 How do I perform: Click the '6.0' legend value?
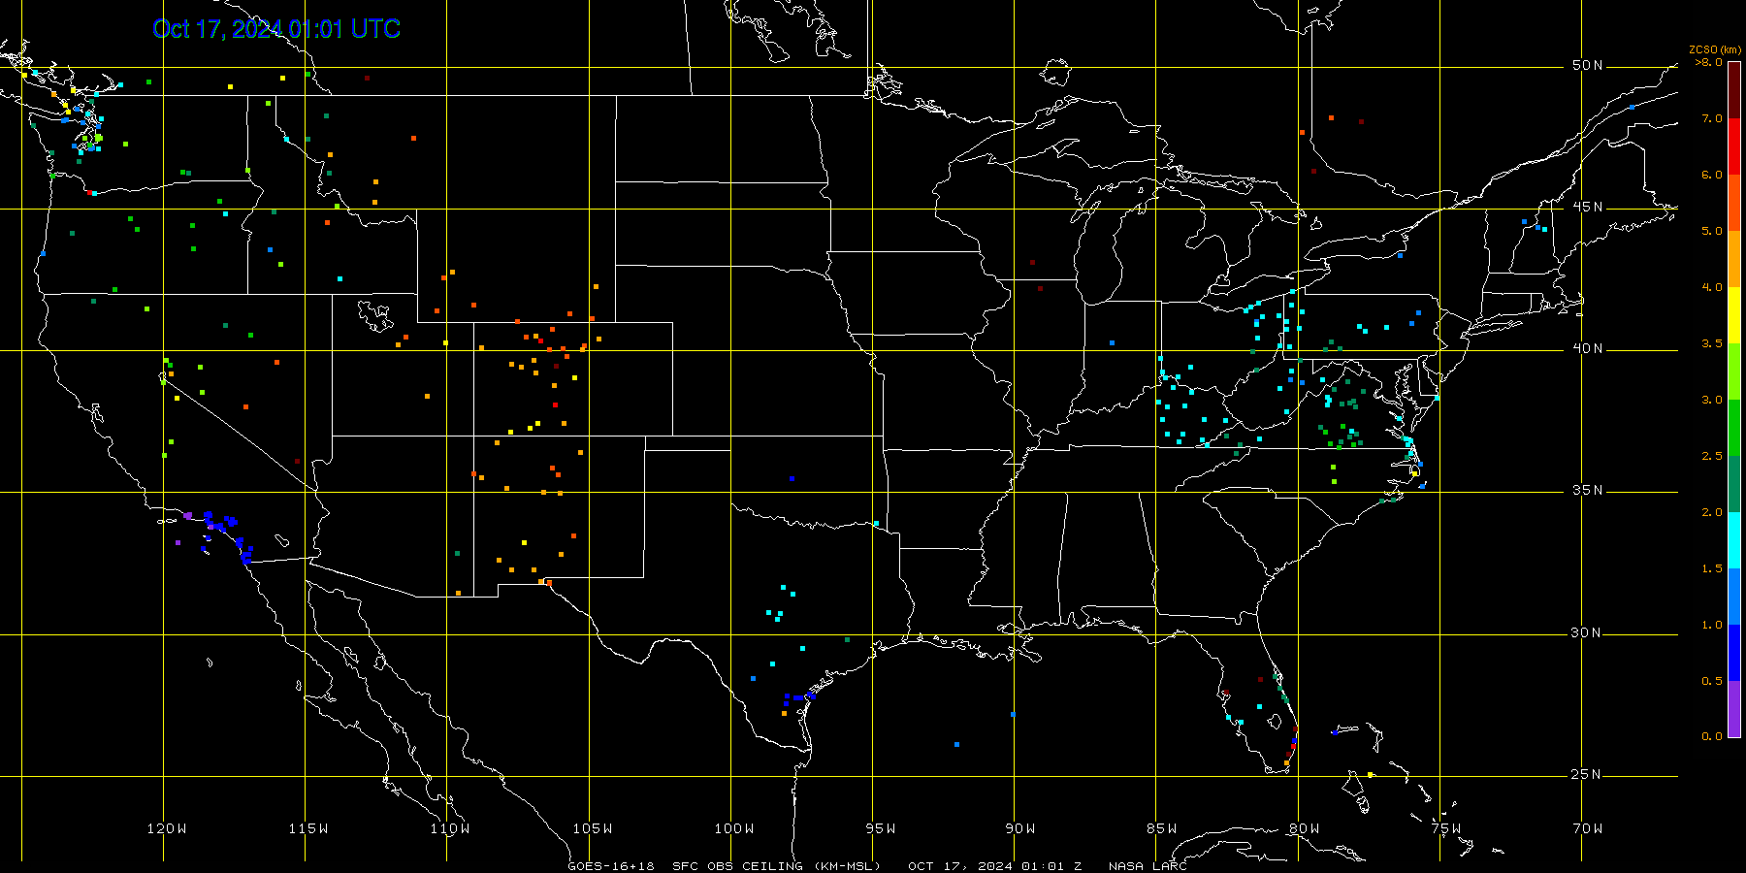click(x=1712, y=175)
